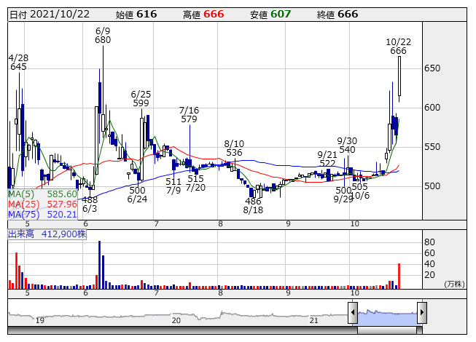Click the last white candlestick on 10/22
Image resolution: width=476 pixels, height=342 pixels.
pyautogui.click(x=399, y=76)
